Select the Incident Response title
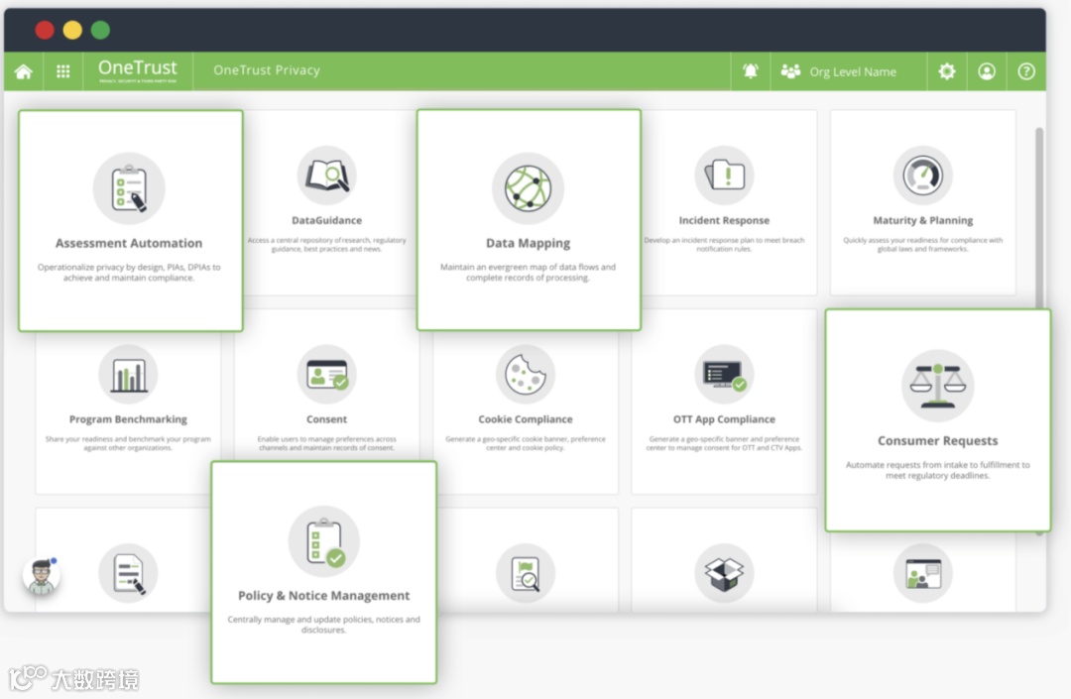 pyautogui.click(x=724, y=220)
